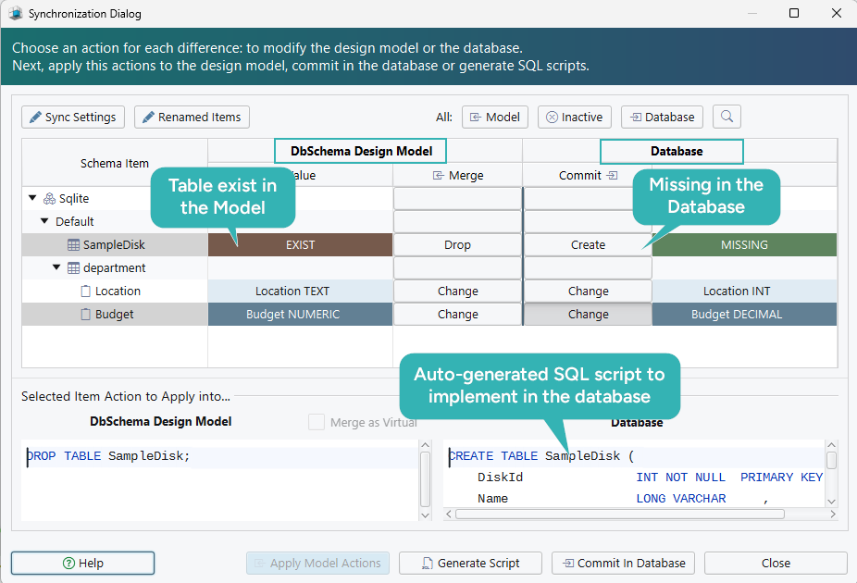Select the Budget column item
The height and width of the screenshot is (583, 857).
point(114,315)
